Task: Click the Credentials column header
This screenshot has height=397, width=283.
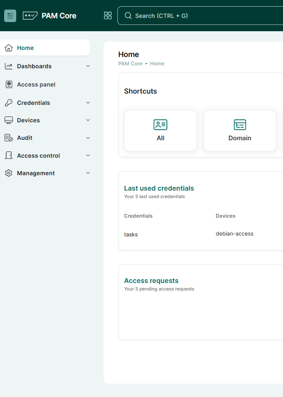Action: pyautogui.click(x=138, y=216)
